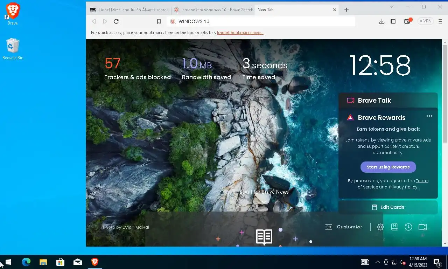448x269 pixels.
Task: Open Microsoft Store from the taskbar
Action: 61,262
